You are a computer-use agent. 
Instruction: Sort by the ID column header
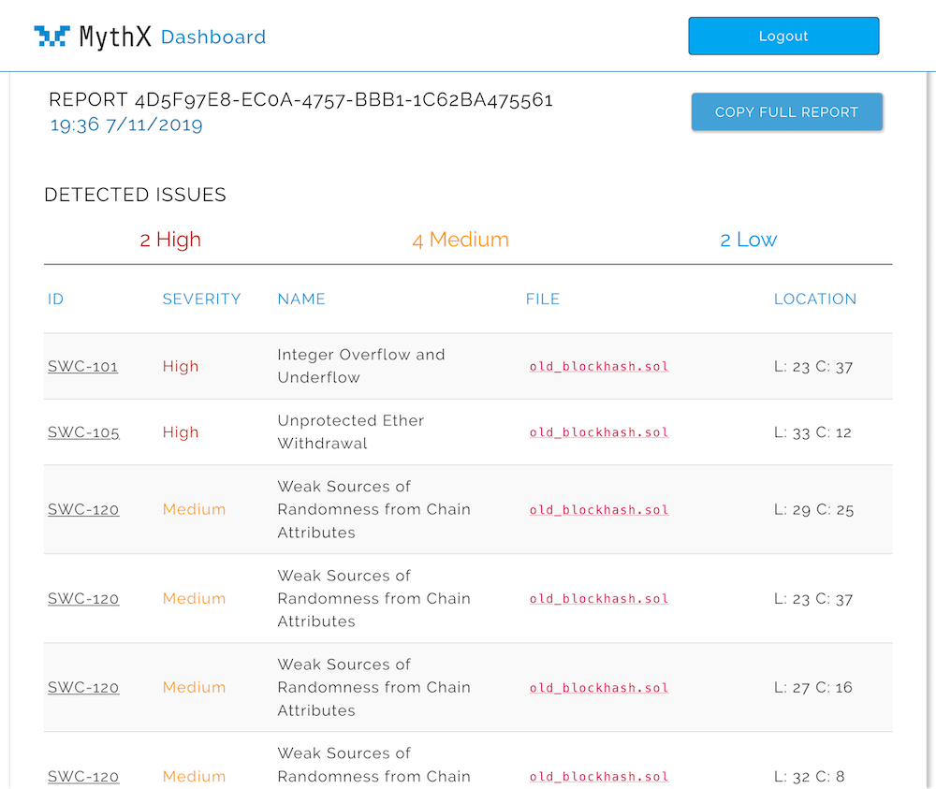coord(55,299)
